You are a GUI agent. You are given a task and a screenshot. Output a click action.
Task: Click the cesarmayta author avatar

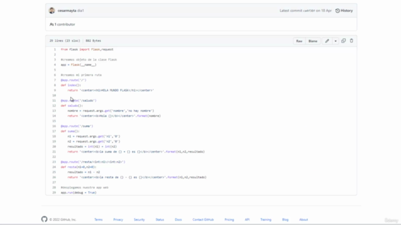click(x=52, y=11)
